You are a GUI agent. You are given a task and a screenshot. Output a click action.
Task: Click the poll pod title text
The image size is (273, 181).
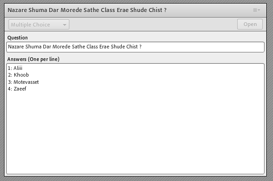tap(87, 10)
